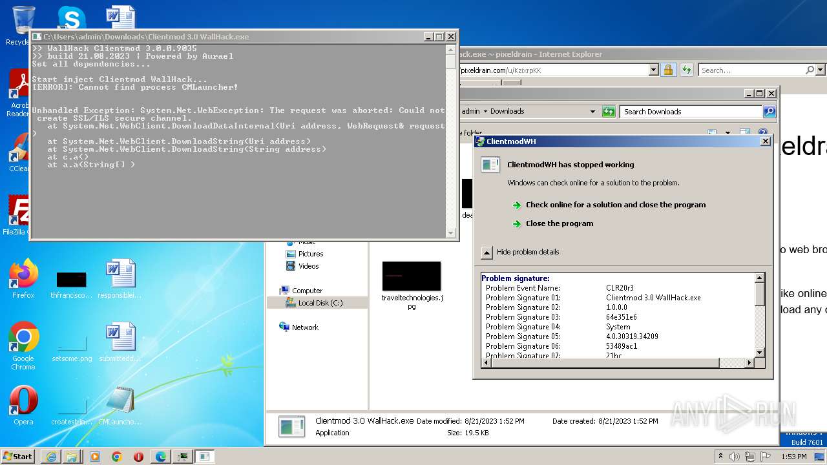Open the console window system menu icon

pyautogui.click(x=37, y=37)
